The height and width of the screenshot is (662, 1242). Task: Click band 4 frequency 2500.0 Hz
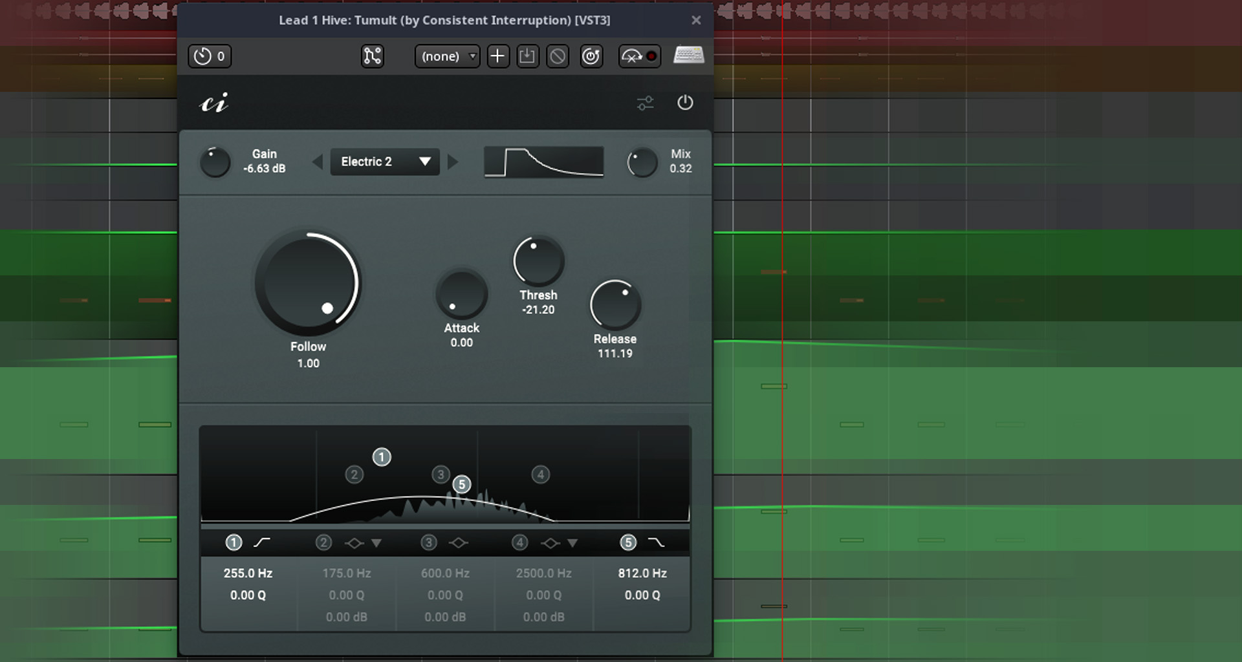tap(544, 573)
